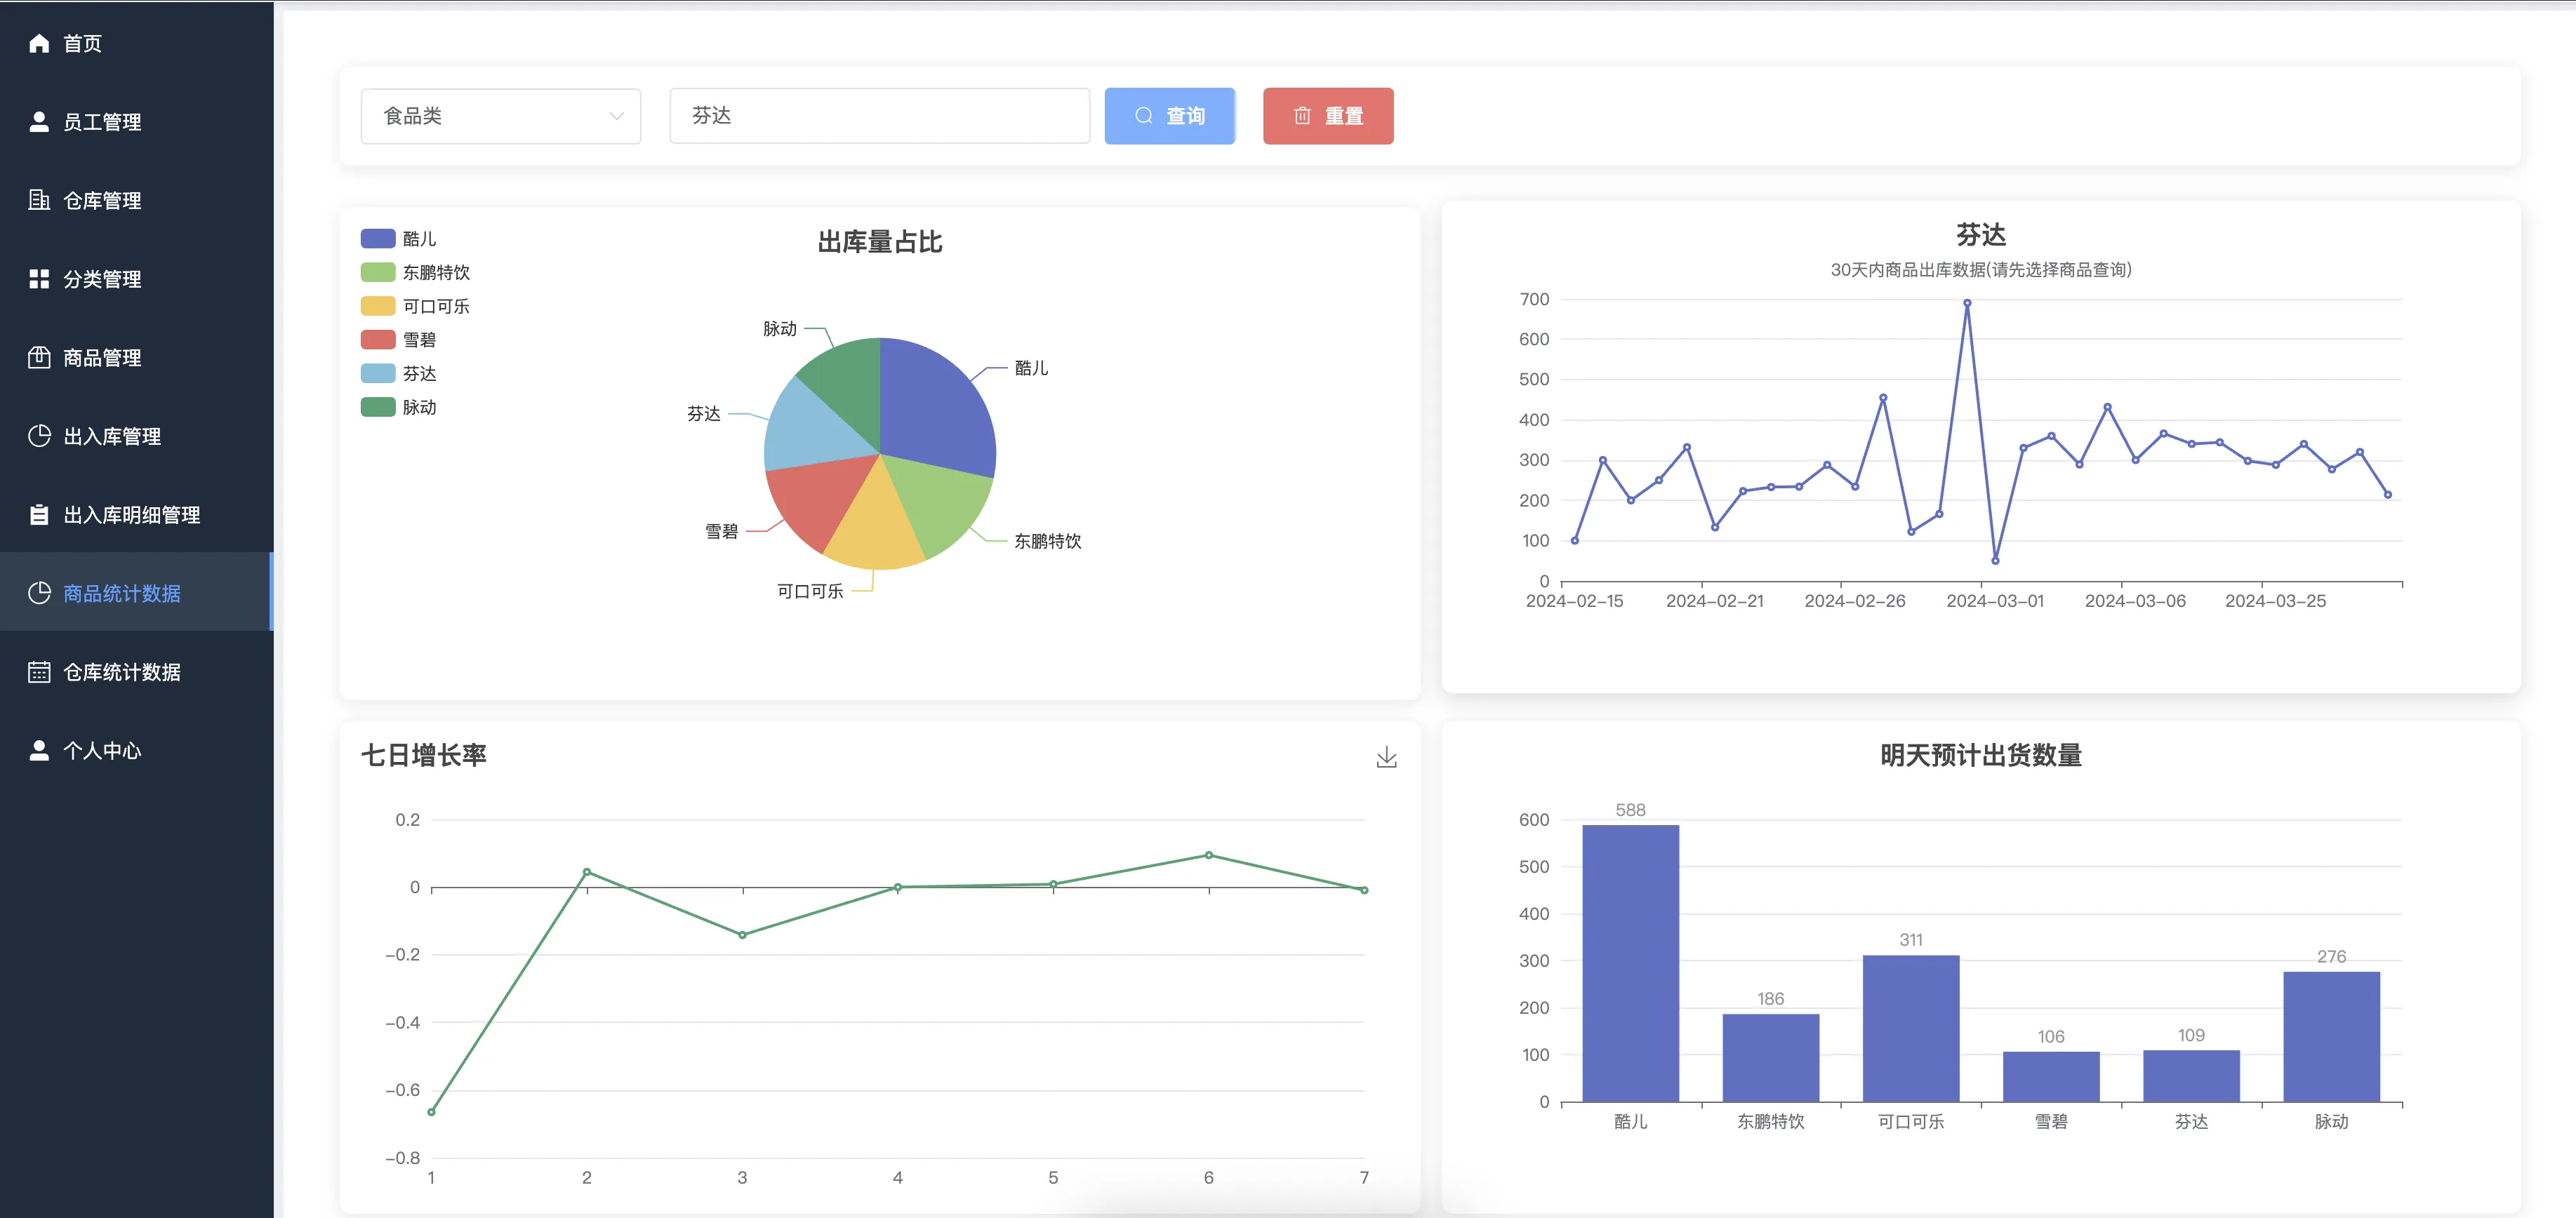Image resolution: width=2576 pixels, height=1218 pixels.
Task: Open the 食品类 category dropdown
Action: click(490, 116)
